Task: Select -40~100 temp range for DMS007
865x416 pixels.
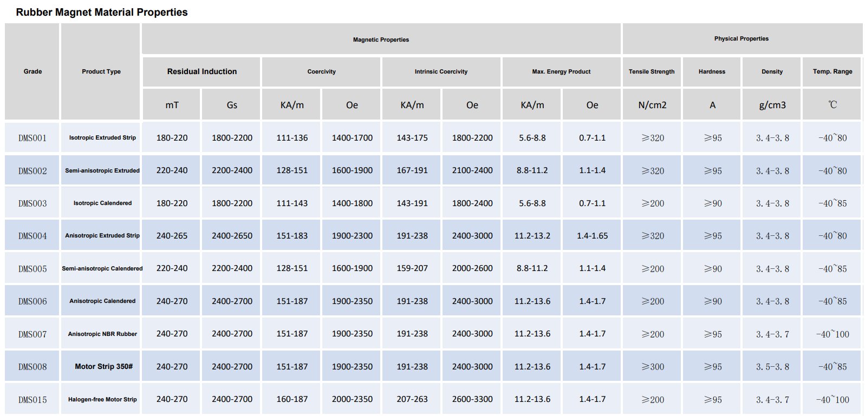Action: click(833, 334)
